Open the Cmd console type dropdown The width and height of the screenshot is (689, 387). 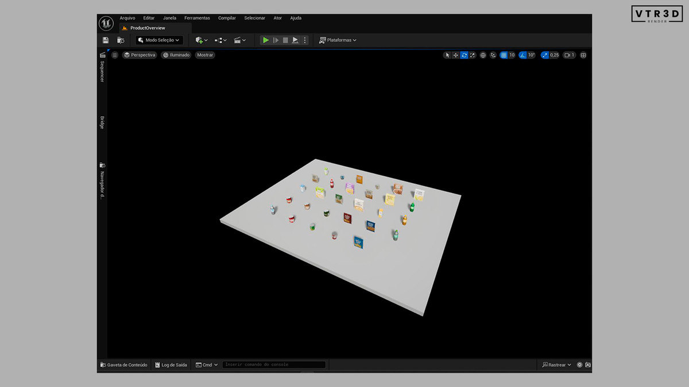[207, 365]
